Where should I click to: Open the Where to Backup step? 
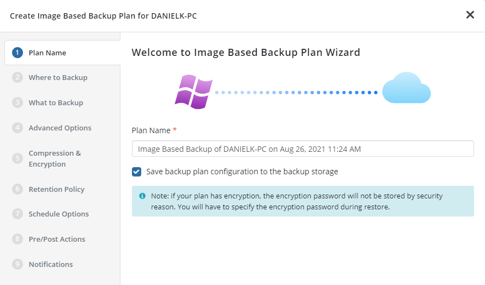(x=57, y=78)
